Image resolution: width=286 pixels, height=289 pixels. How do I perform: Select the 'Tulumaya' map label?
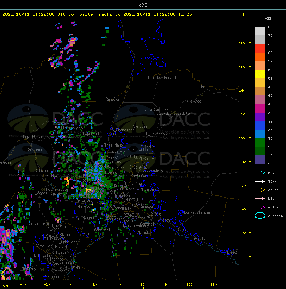coord(117,151)
